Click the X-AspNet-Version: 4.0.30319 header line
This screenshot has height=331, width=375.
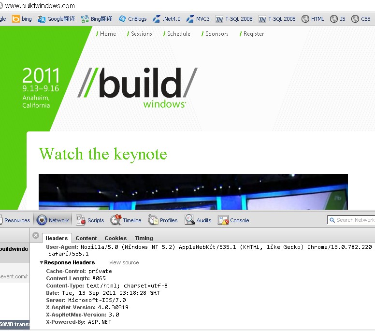(x=87, y=307)
